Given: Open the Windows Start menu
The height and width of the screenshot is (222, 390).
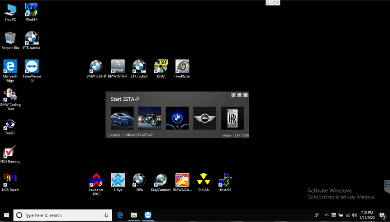Looking at the screenshot, I should tap(7, 215).
